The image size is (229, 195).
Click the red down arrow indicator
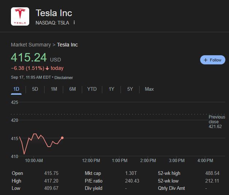47,68
